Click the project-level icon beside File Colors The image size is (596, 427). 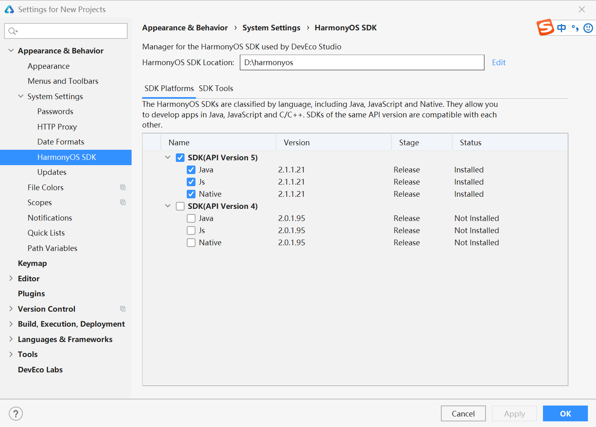(x=123, y=187)
